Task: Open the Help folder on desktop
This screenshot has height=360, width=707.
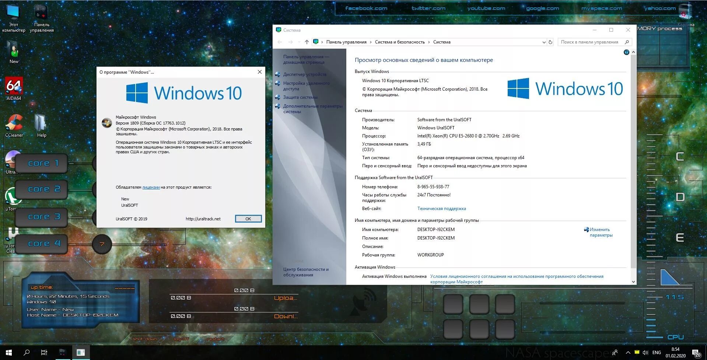Action: tap(41, 125)
